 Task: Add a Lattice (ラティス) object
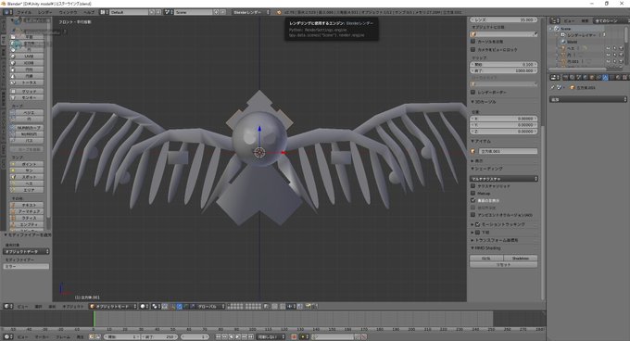pos(27,218)
